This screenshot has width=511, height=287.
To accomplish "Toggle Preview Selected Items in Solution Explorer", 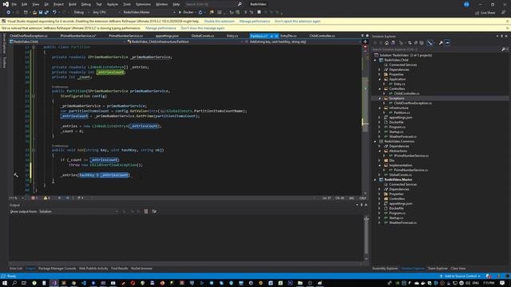I will 447,42.
